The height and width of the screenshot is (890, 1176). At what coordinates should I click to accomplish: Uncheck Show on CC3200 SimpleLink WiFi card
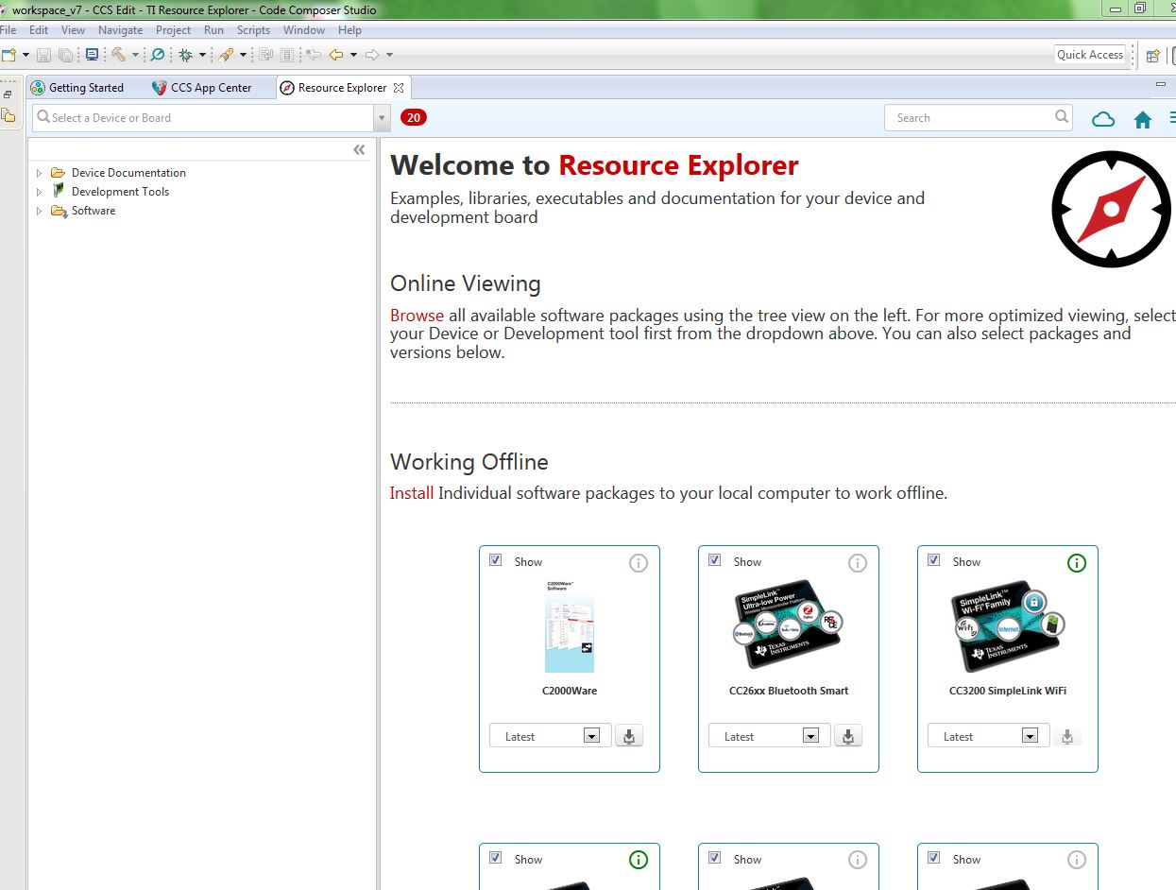tap(933, 560)
